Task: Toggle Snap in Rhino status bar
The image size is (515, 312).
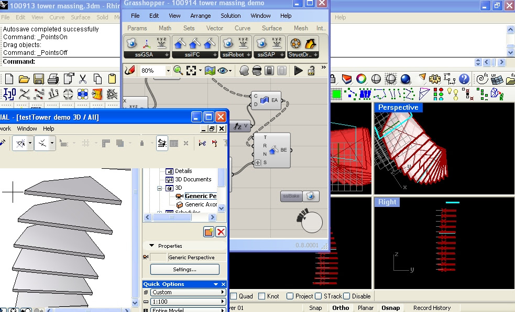Action: click(315, 308)
